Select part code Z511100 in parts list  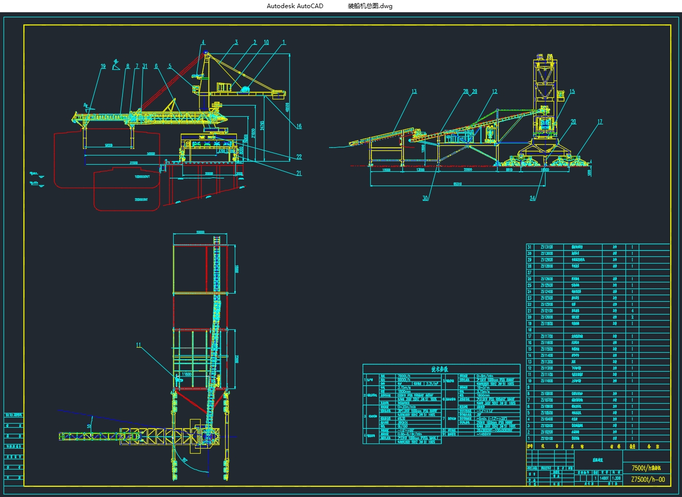coord(547,375)
